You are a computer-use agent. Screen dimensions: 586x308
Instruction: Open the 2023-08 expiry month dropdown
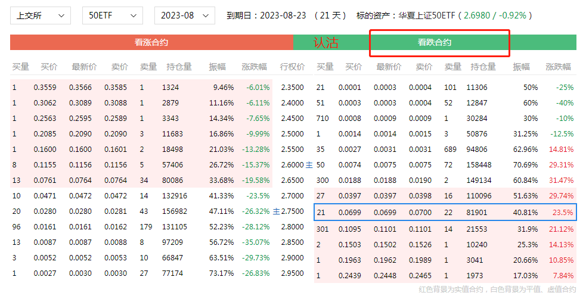point(184,15)
